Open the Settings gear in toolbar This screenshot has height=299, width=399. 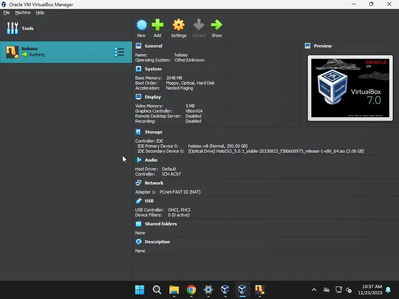click(x=178, y=25)
